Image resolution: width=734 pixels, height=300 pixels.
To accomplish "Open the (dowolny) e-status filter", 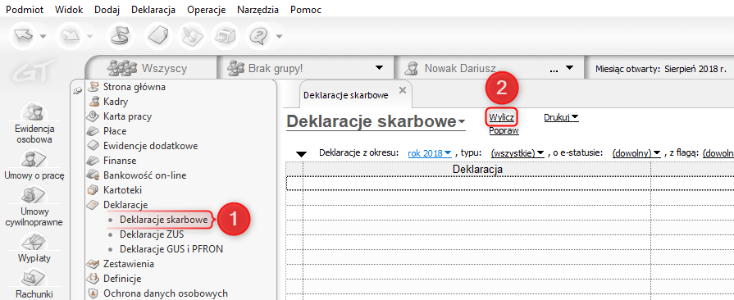I will tap(636, 153).
